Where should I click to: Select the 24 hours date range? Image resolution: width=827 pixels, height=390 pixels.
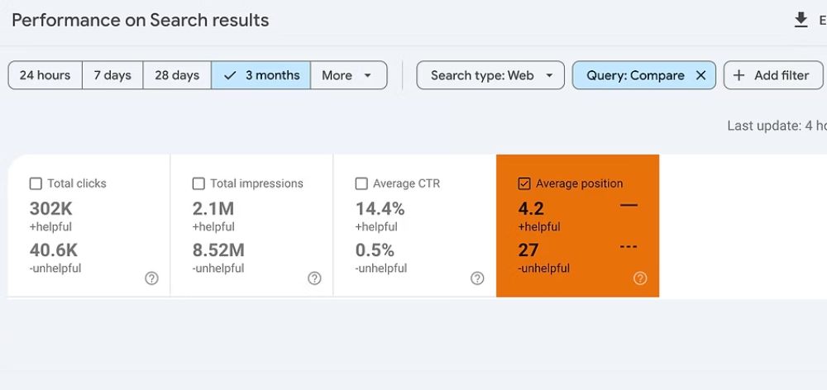45,75
